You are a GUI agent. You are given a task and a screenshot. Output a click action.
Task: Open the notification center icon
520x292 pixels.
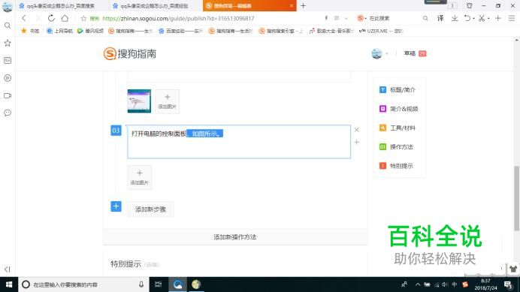click(508, 284)
